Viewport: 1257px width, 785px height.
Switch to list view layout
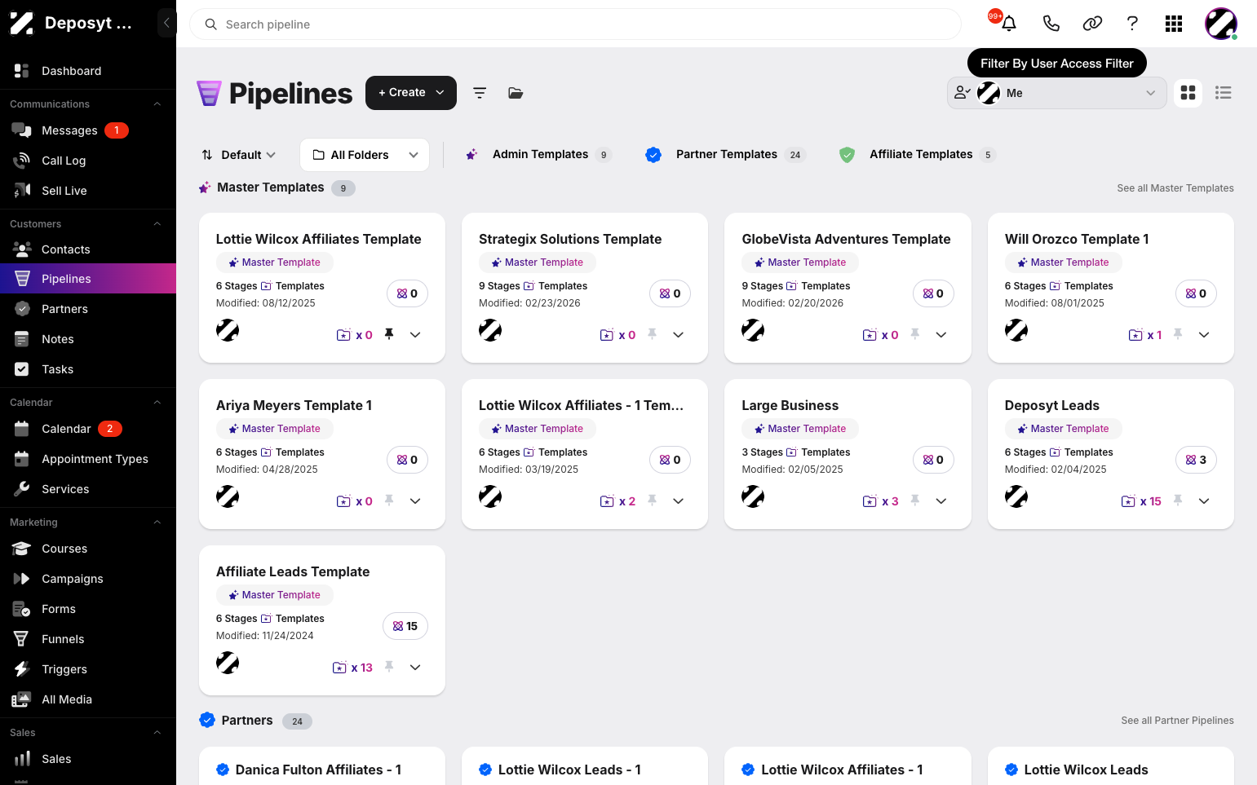pos(1223,93)
